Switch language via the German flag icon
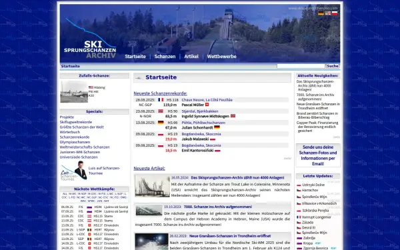This screenshot has width=400, height=250. [321, 13]
